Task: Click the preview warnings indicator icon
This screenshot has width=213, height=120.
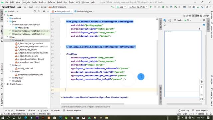Action: tap(204, 20)
